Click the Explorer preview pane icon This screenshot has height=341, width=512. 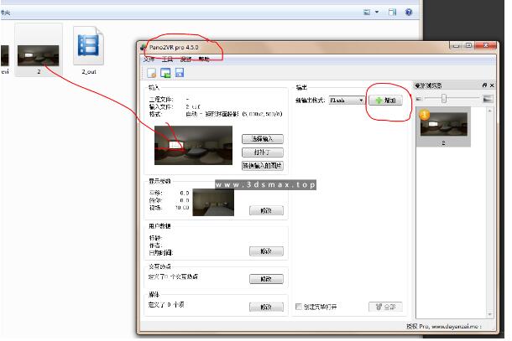pyautogui.click(x=392, y=12)
